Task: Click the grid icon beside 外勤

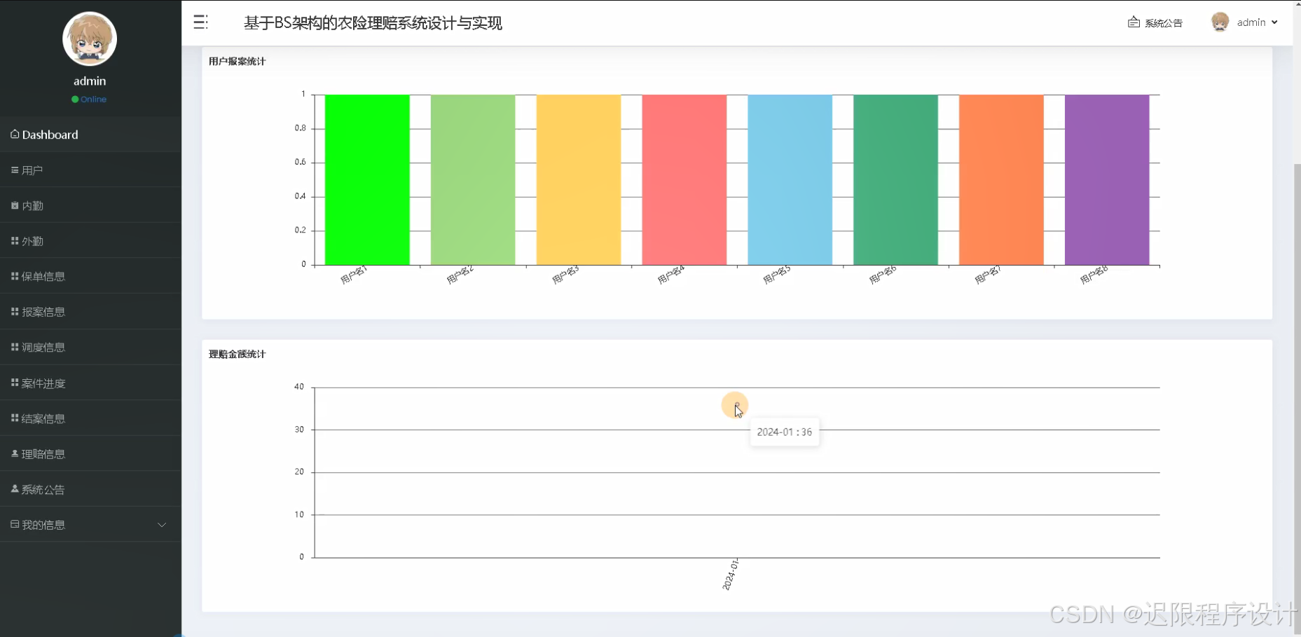Action: [15, 241]
